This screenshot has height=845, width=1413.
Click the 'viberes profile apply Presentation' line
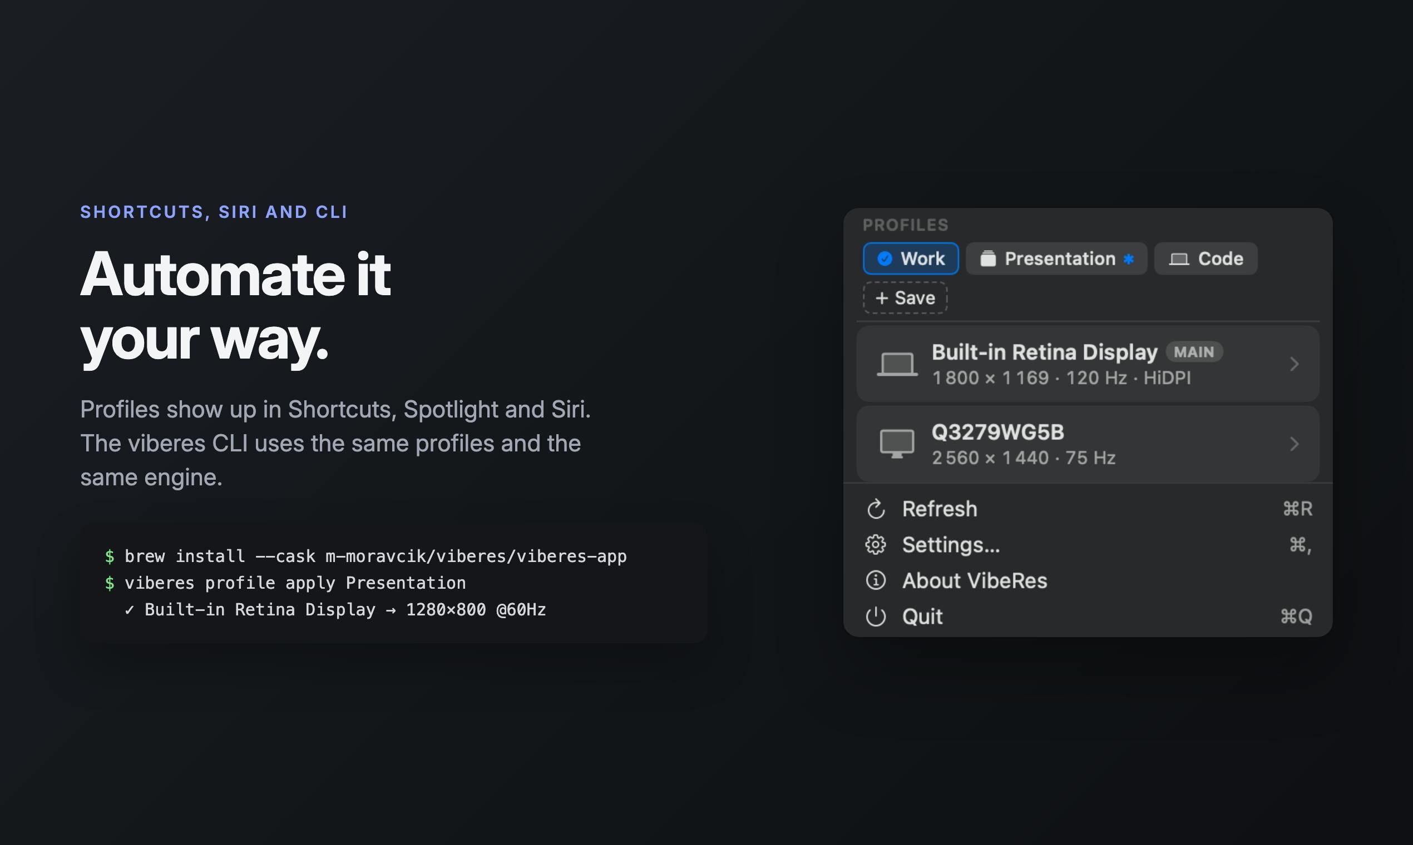tap(285, 583)
